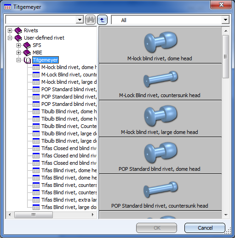Click the thumbnail list scroll-down arrow
235x238 pixels.
tap(226, 215)
